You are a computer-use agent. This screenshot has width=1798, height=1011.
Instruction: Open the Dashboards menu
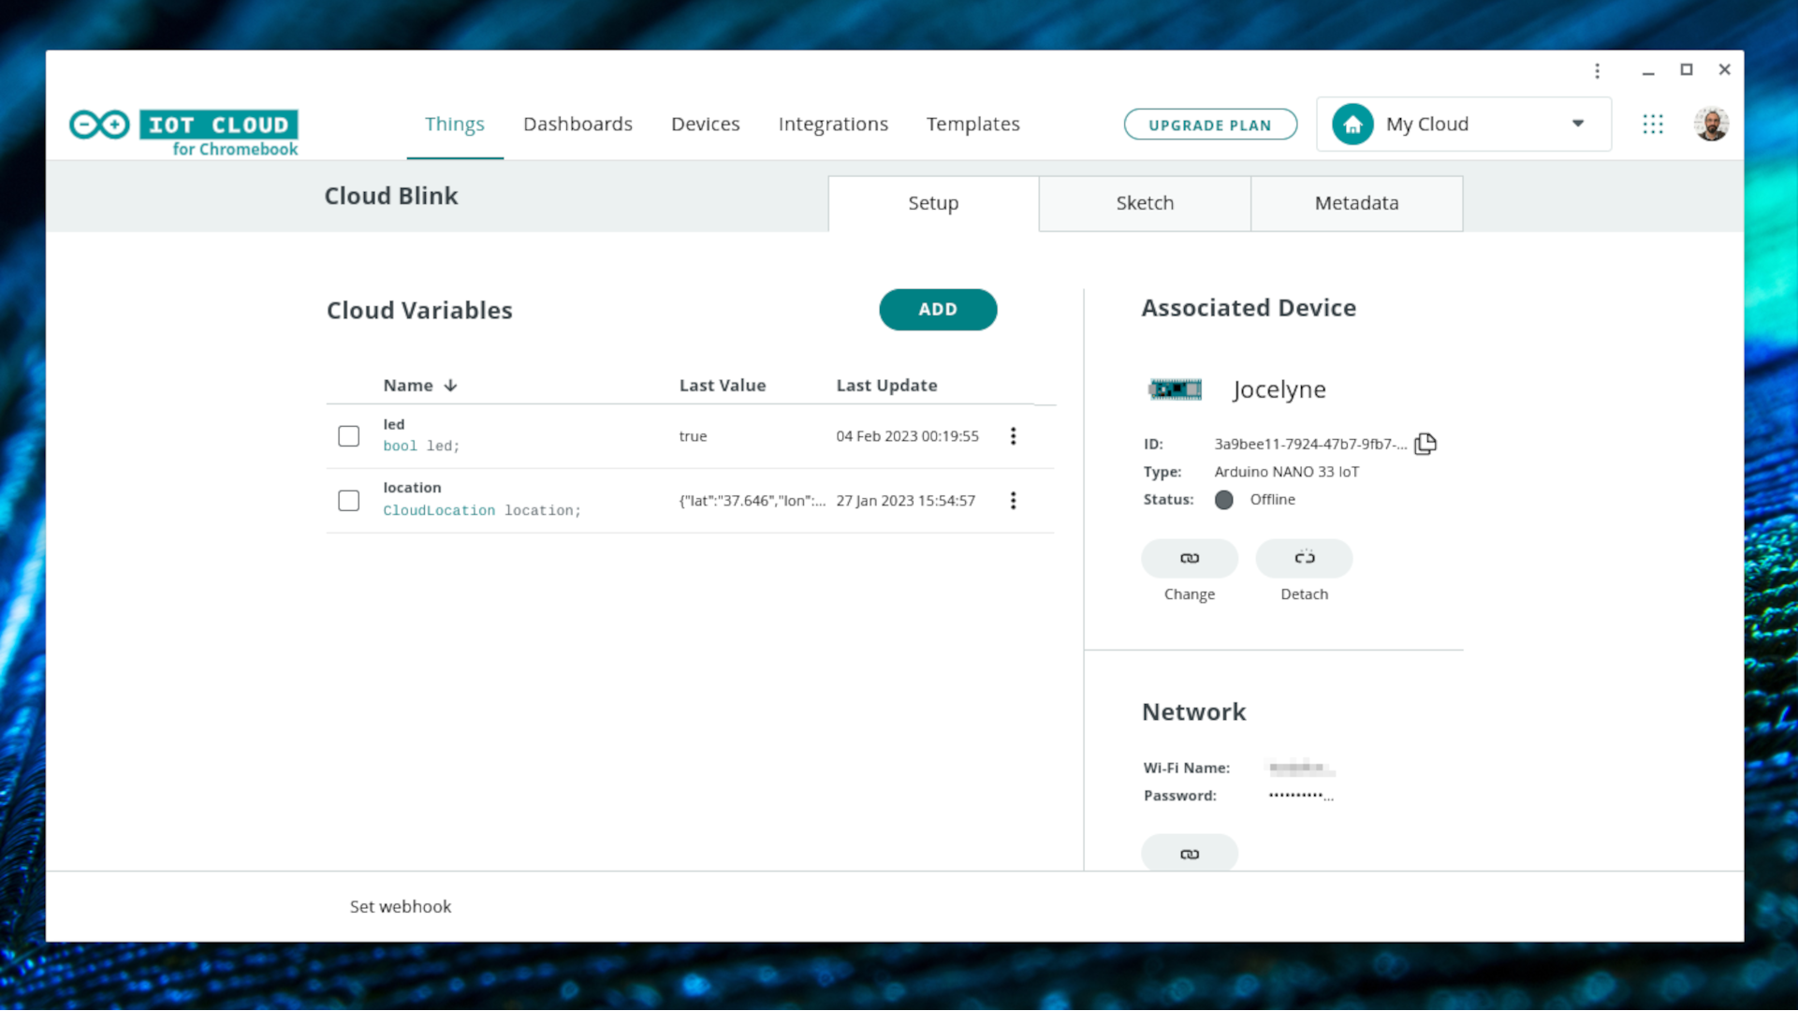[x=577, y=124]
